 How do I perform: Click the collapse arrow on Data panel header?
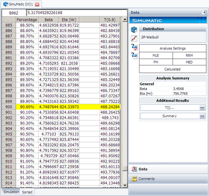[204, 13]
